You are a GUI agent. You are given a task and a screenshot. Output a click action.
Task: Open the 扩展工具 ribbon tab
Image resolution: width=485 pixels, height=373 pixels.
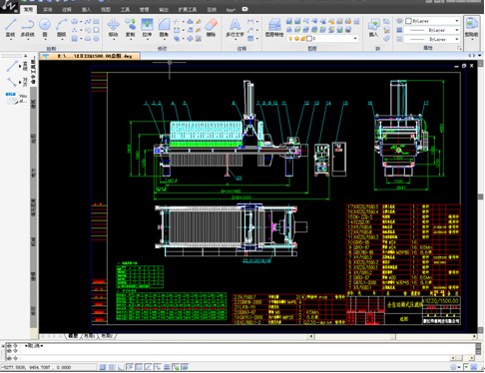[x=188, y=10]
